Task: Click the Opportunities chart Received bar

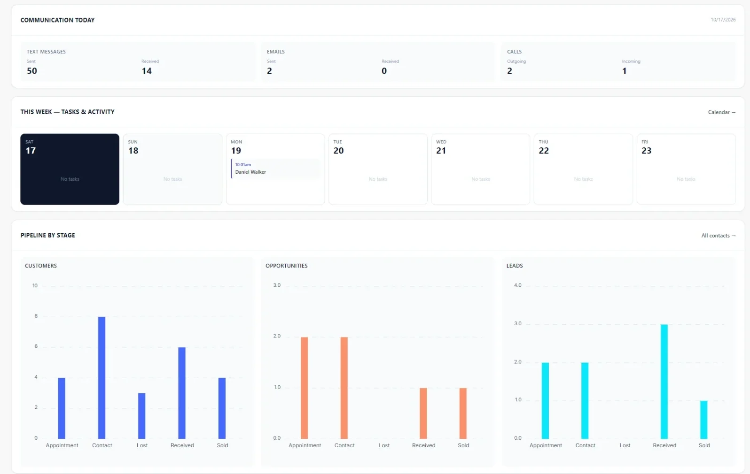Action: point(423,413)
